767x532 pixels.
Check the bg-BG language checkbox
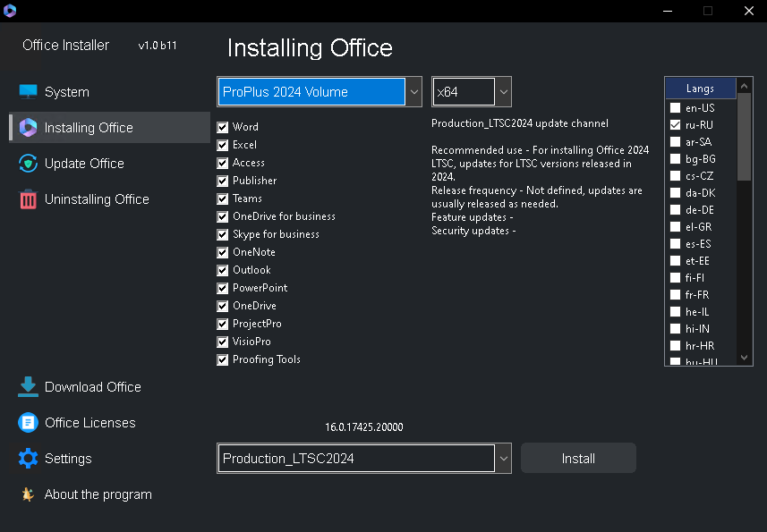[x=675, y=159]
